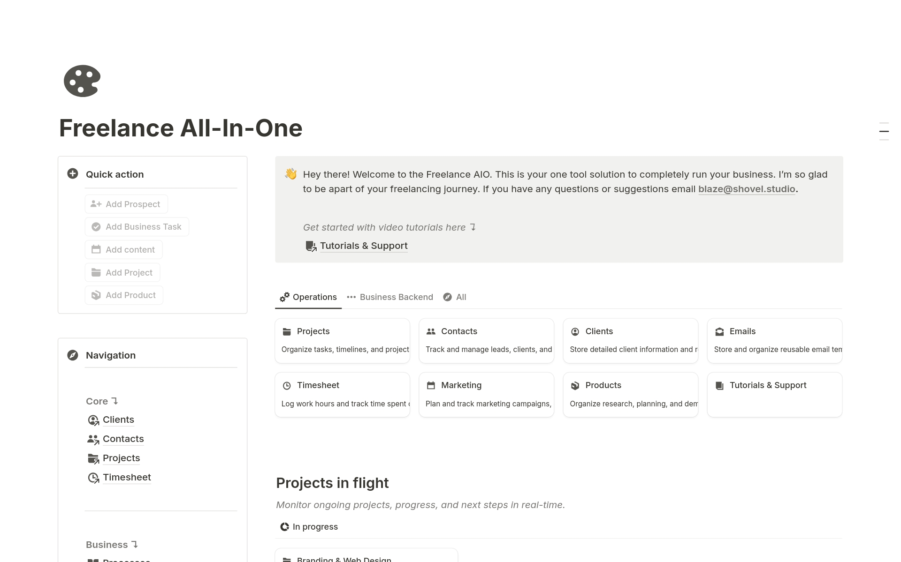Open Clients page link in Navigation

(x=118, y=420)
